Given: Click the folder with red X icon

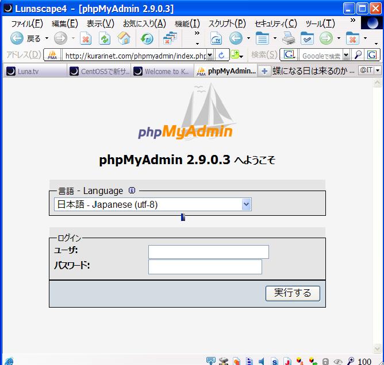Looking at the screenshot, I should (352, 38).
